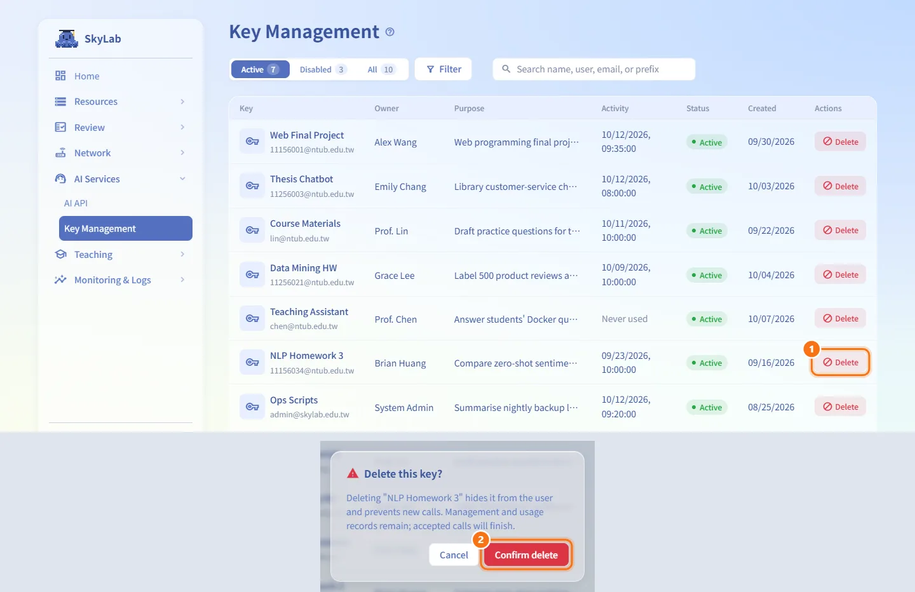915x592 pixels.
Task: Open the Filter button
Action: pyautogui.click(x=444, y=69)
